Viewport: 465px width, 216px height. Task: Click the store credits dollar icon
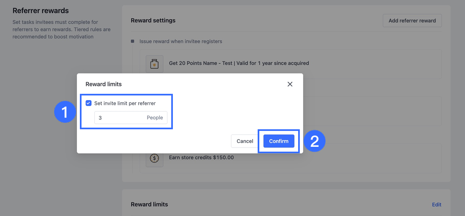(154, 158)
